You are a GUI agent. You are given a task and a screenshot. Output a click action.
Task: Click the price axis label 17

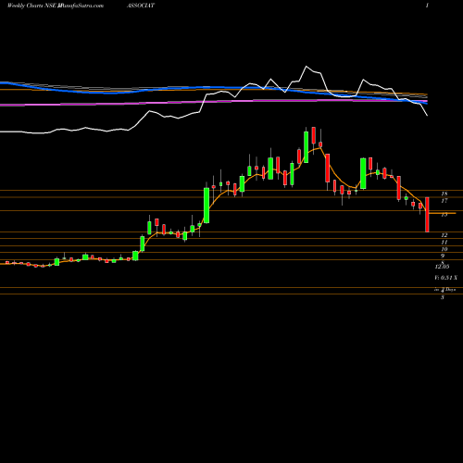tap(444, 201)
